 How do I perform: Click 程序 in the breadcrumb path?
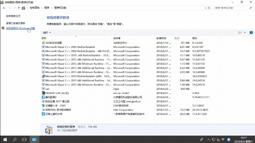pos(47,8)
